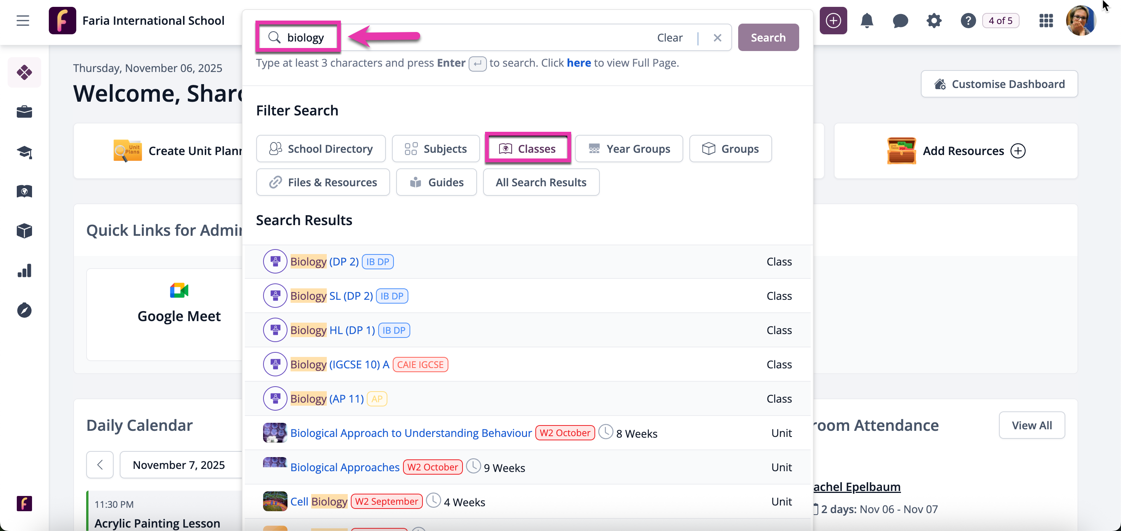
Task: Open the Biology (AP 11) class result
Action: pos(327,399)
